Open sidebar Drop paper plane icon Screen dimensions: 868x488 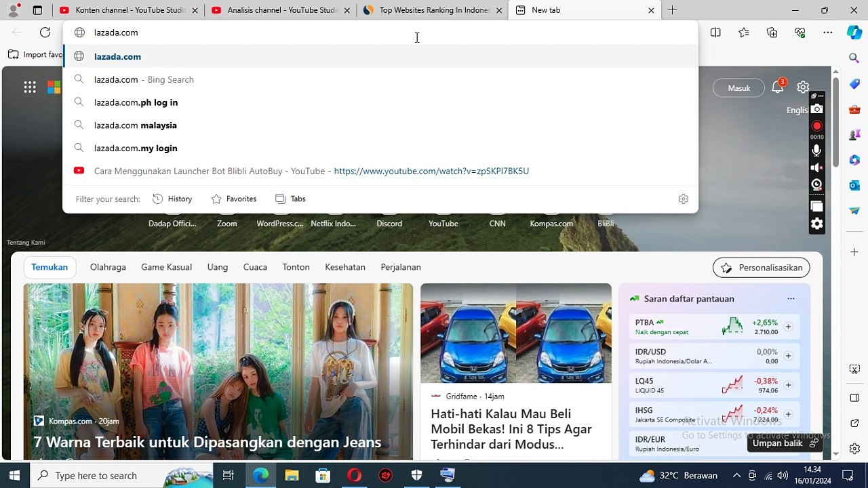pyautogui.click(x=854, y=211)
